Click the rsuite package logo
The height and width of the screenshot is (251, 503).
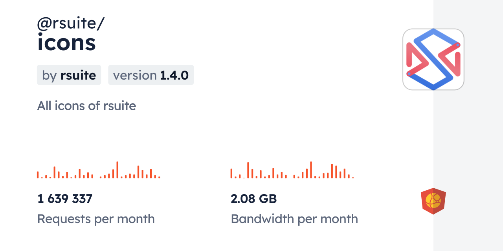coord(433,59)
